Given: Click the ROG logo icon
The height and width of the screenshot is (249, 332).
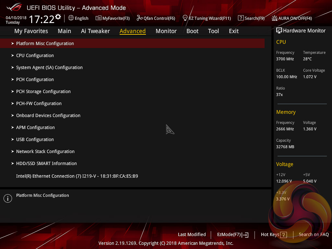Looking at the screenshot, I should [x=14, y=7].
